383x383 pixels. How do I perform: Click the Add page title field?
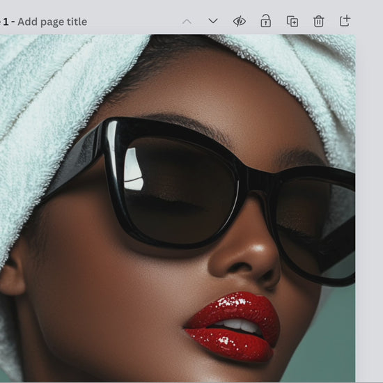point(52,22)
